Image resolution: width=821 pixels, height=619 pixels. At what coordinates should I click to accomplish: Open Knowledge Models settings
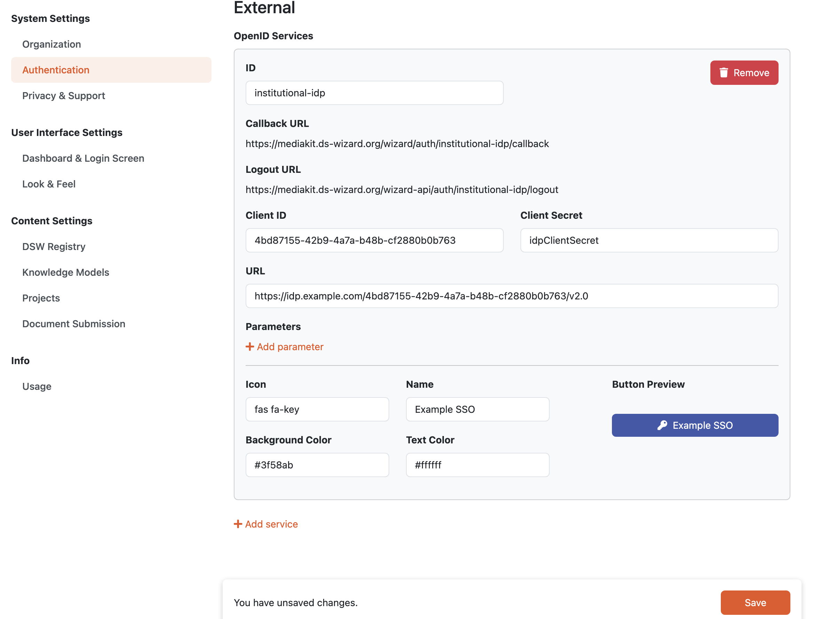pos(66,272)
